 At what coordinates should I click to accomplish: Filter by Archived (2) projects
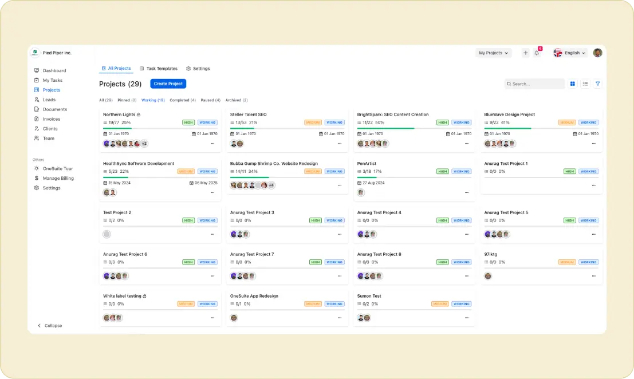click(x=237, y=100)
